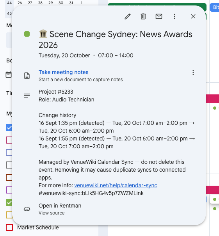Viewport: 219px width, 236px height.
Task: Click the calendar icon in the left sidebar
Action: click(x=9, y=75)
